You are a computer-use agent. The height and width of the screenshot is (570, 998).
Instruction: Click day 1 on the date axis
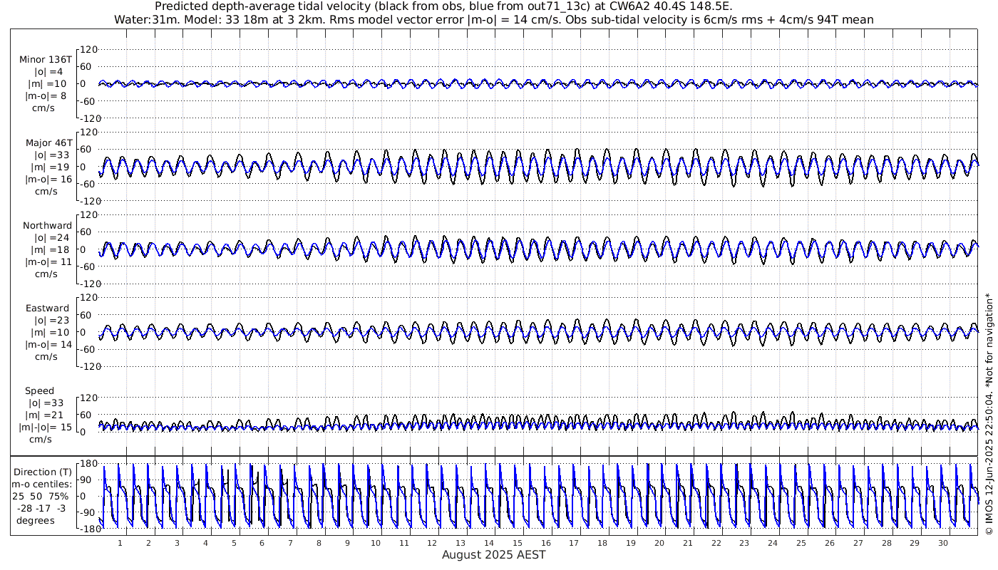pyautogui.click(x=120, y=543)
